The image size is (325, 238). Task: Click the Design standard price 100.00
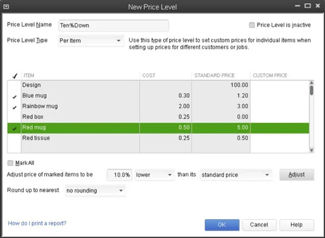pyautogui.click(x=239, y=85)
